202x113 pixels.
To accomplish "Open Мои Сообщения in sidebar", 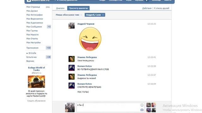I will [x=34, y=27].
